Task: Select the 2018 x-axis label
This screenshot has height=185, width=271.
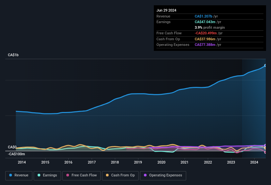Action: (x=115, y=162)
